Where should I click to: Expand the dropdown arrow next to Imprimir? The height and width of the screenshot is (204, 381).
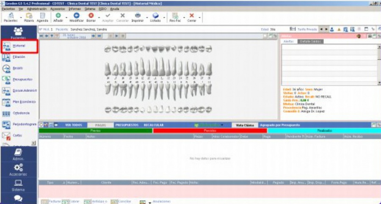pyautogui.click(x=147, y=18)
